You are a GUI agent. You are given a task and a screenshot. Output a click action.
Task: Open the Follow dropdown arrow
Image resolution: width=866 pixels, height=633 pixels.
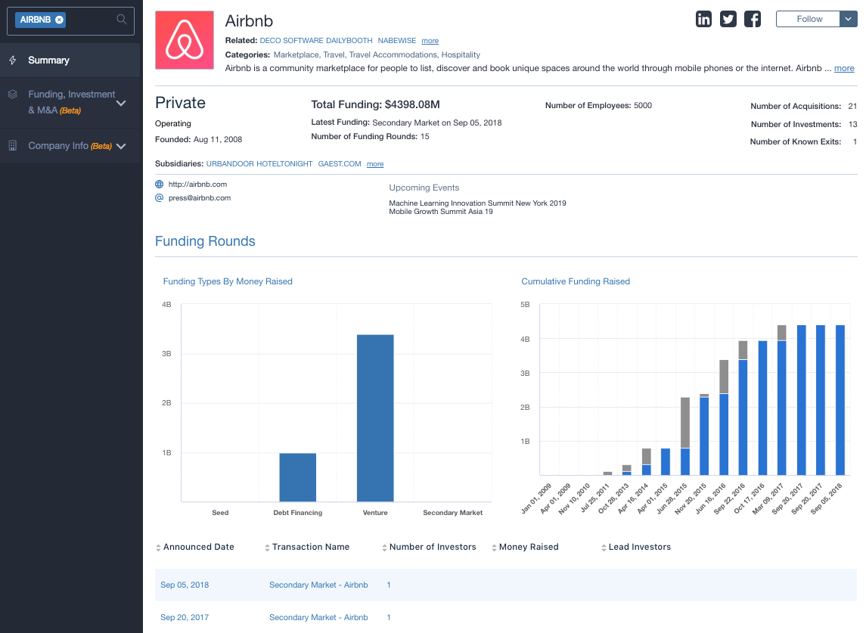click(x=849, y=19)
